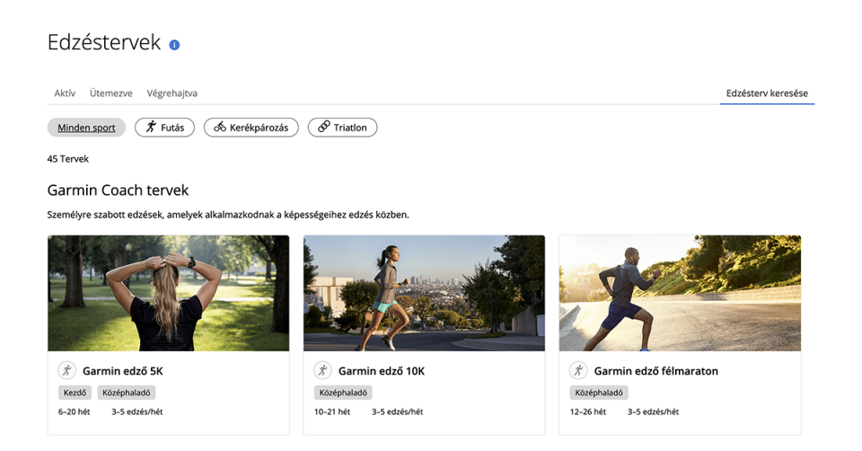862x451 pixels.
Task: Click 3–5 edzés/hét on the 10K card
Action: (397, 411)
